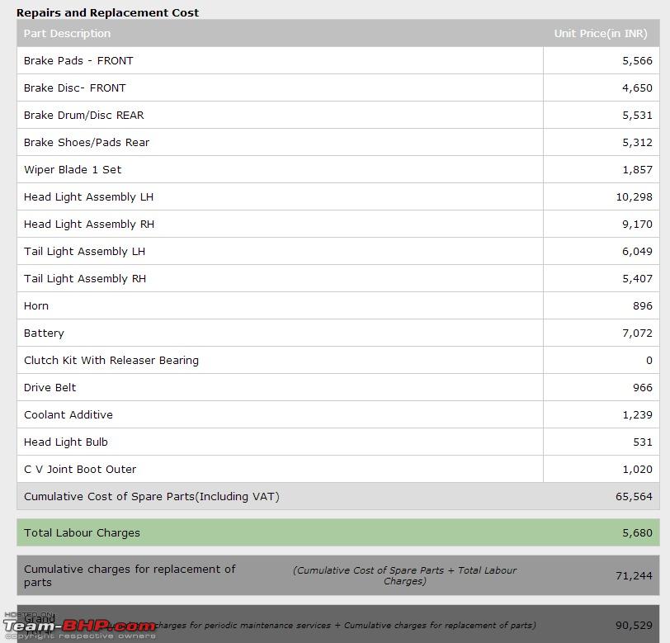Click the 7,072 price value
This screenshot has height=643, width=670.
637,333
